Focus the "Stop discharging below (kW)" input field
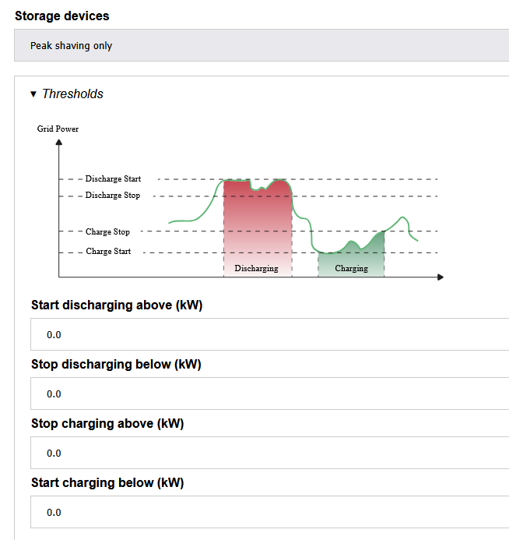The width and height of the screenshot is (509, 540). [x=269, y=394]
